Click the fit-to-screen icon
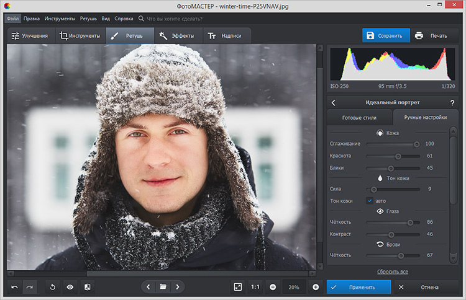 pyautogui.click(x=237, y=287)
